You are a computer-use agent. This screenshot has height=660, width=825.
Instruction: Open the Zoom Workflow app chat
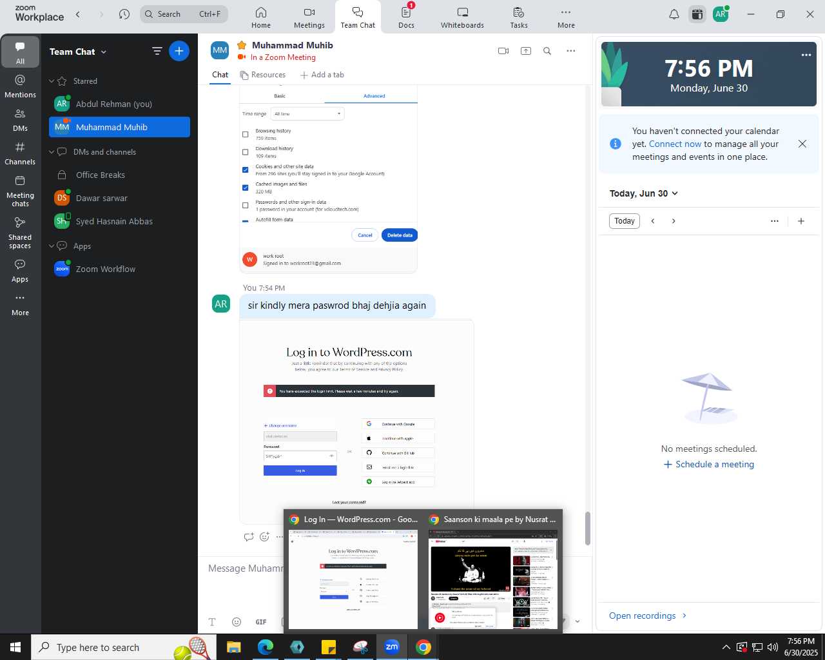click(119, 269)
